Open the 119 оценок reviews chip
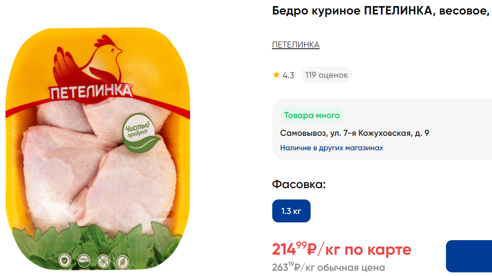The width and height of the screenshot is (492, 276). (326, 75)
